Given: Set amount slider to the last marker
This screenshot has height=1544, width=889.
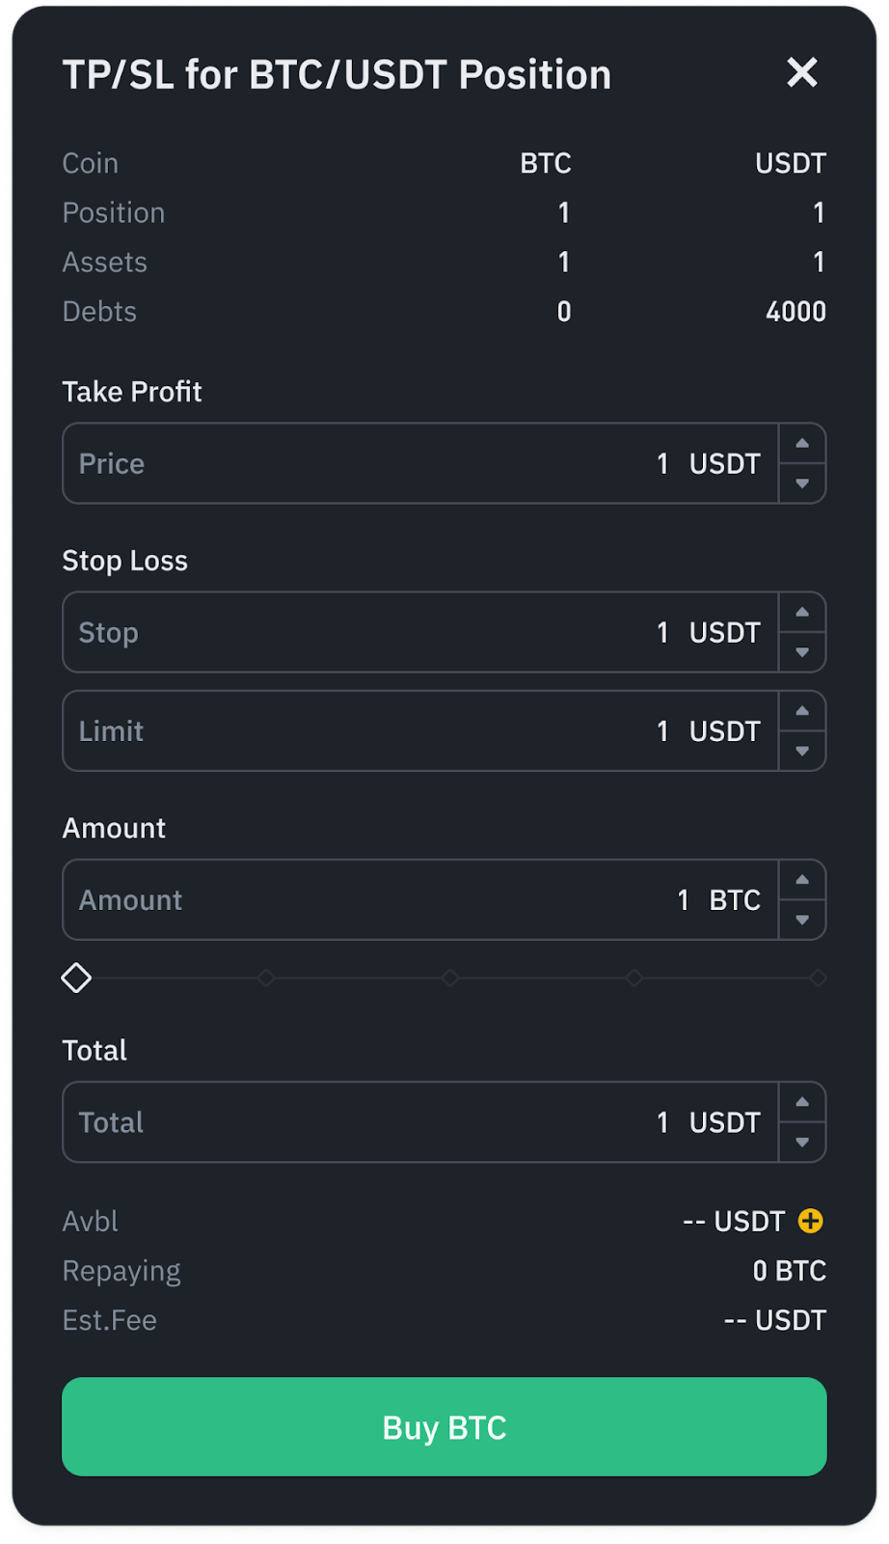Looking at the screenshot, I should [818, 978].
